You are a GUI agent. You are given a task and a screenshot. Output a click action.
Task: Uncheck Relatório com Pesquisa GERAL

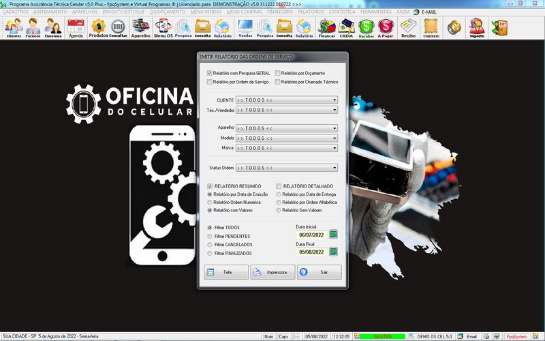coord(209,73)
